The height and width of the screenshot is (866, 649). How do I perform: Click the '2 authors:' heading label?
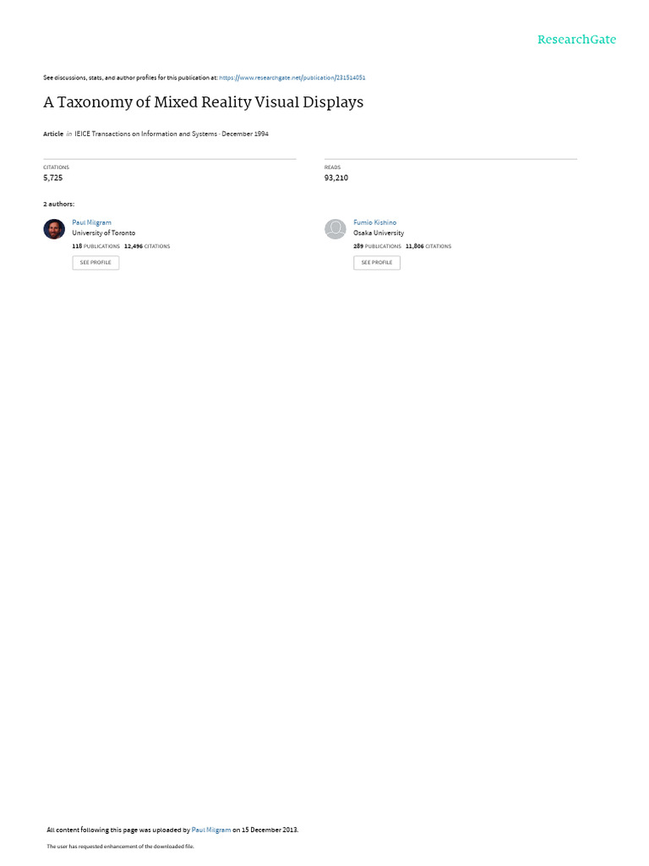59,205
